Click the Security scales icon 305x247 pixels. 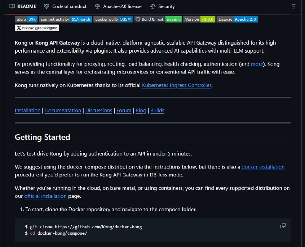tap(153, 6)
